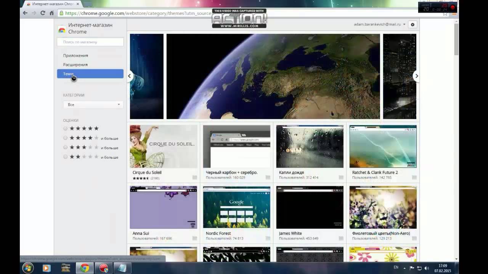The image size is (488, 274).
Task: Click the Chrome Web Store logo icon
Action: [61, 30]
